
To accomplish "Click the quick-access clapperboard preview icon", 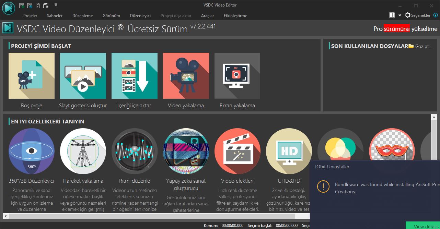I will coord(45,5).
